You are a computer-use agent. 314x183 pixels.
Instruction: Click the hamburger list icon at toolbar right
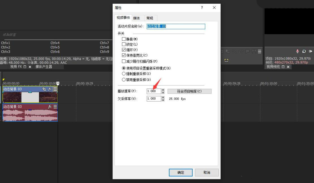click(x=259, y=51)
